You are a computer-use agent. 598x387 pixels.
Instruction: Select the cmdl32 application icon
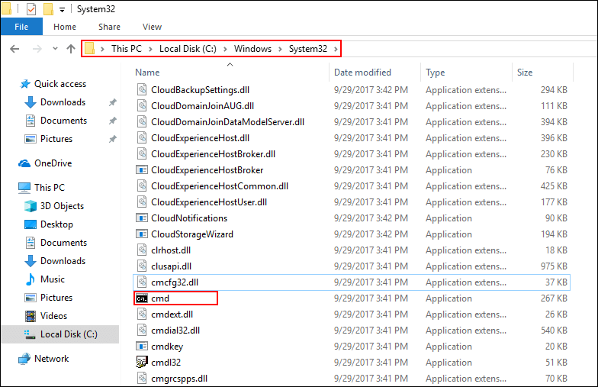(142, 362)
